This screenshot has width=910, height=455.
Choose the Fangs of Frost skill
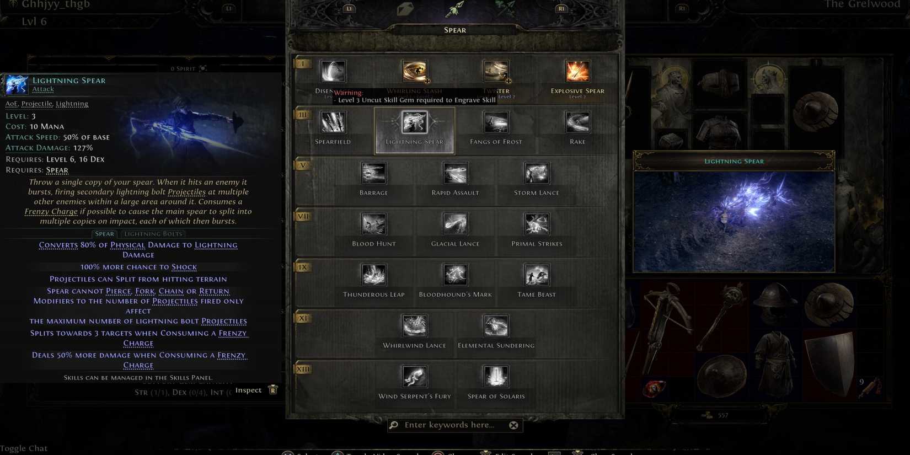[496, 122]
